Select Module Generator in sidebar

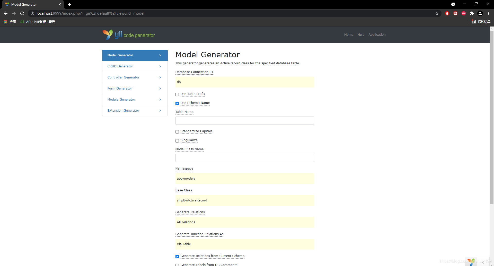point(135,100)
